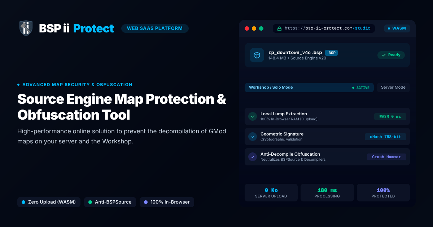Click the green window dot in mockup
Screen dimensions: 433x227
[x=261, y=28]
